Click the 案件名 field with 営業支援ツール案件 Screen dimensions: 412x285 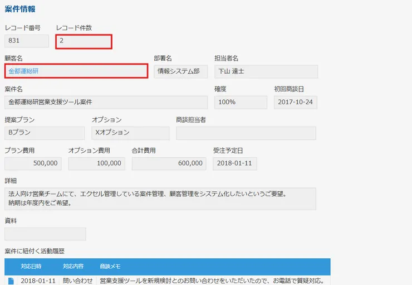[x=106, y=102]
